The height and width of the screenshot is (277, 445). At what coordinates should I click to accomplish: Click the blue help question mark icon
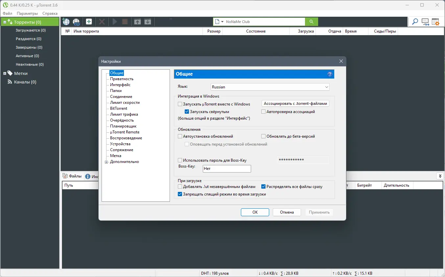[x=330, y=74]
